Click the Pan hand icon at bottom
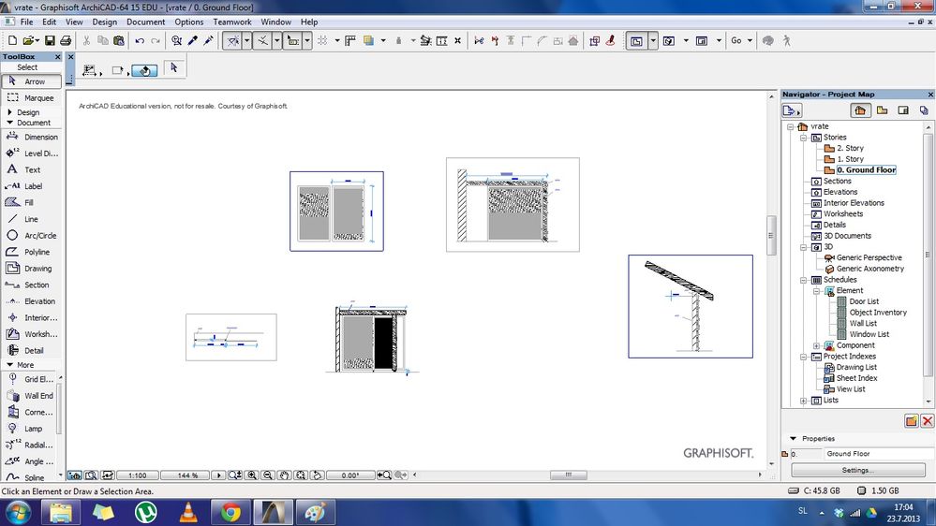This screenshot has height=526, width=936. [285, 475]
